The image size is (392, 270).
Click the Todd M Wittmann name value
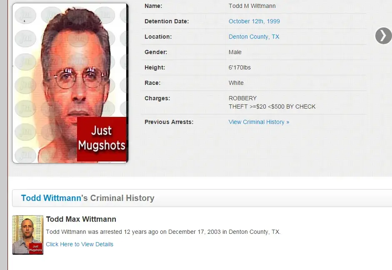(252, 6)
